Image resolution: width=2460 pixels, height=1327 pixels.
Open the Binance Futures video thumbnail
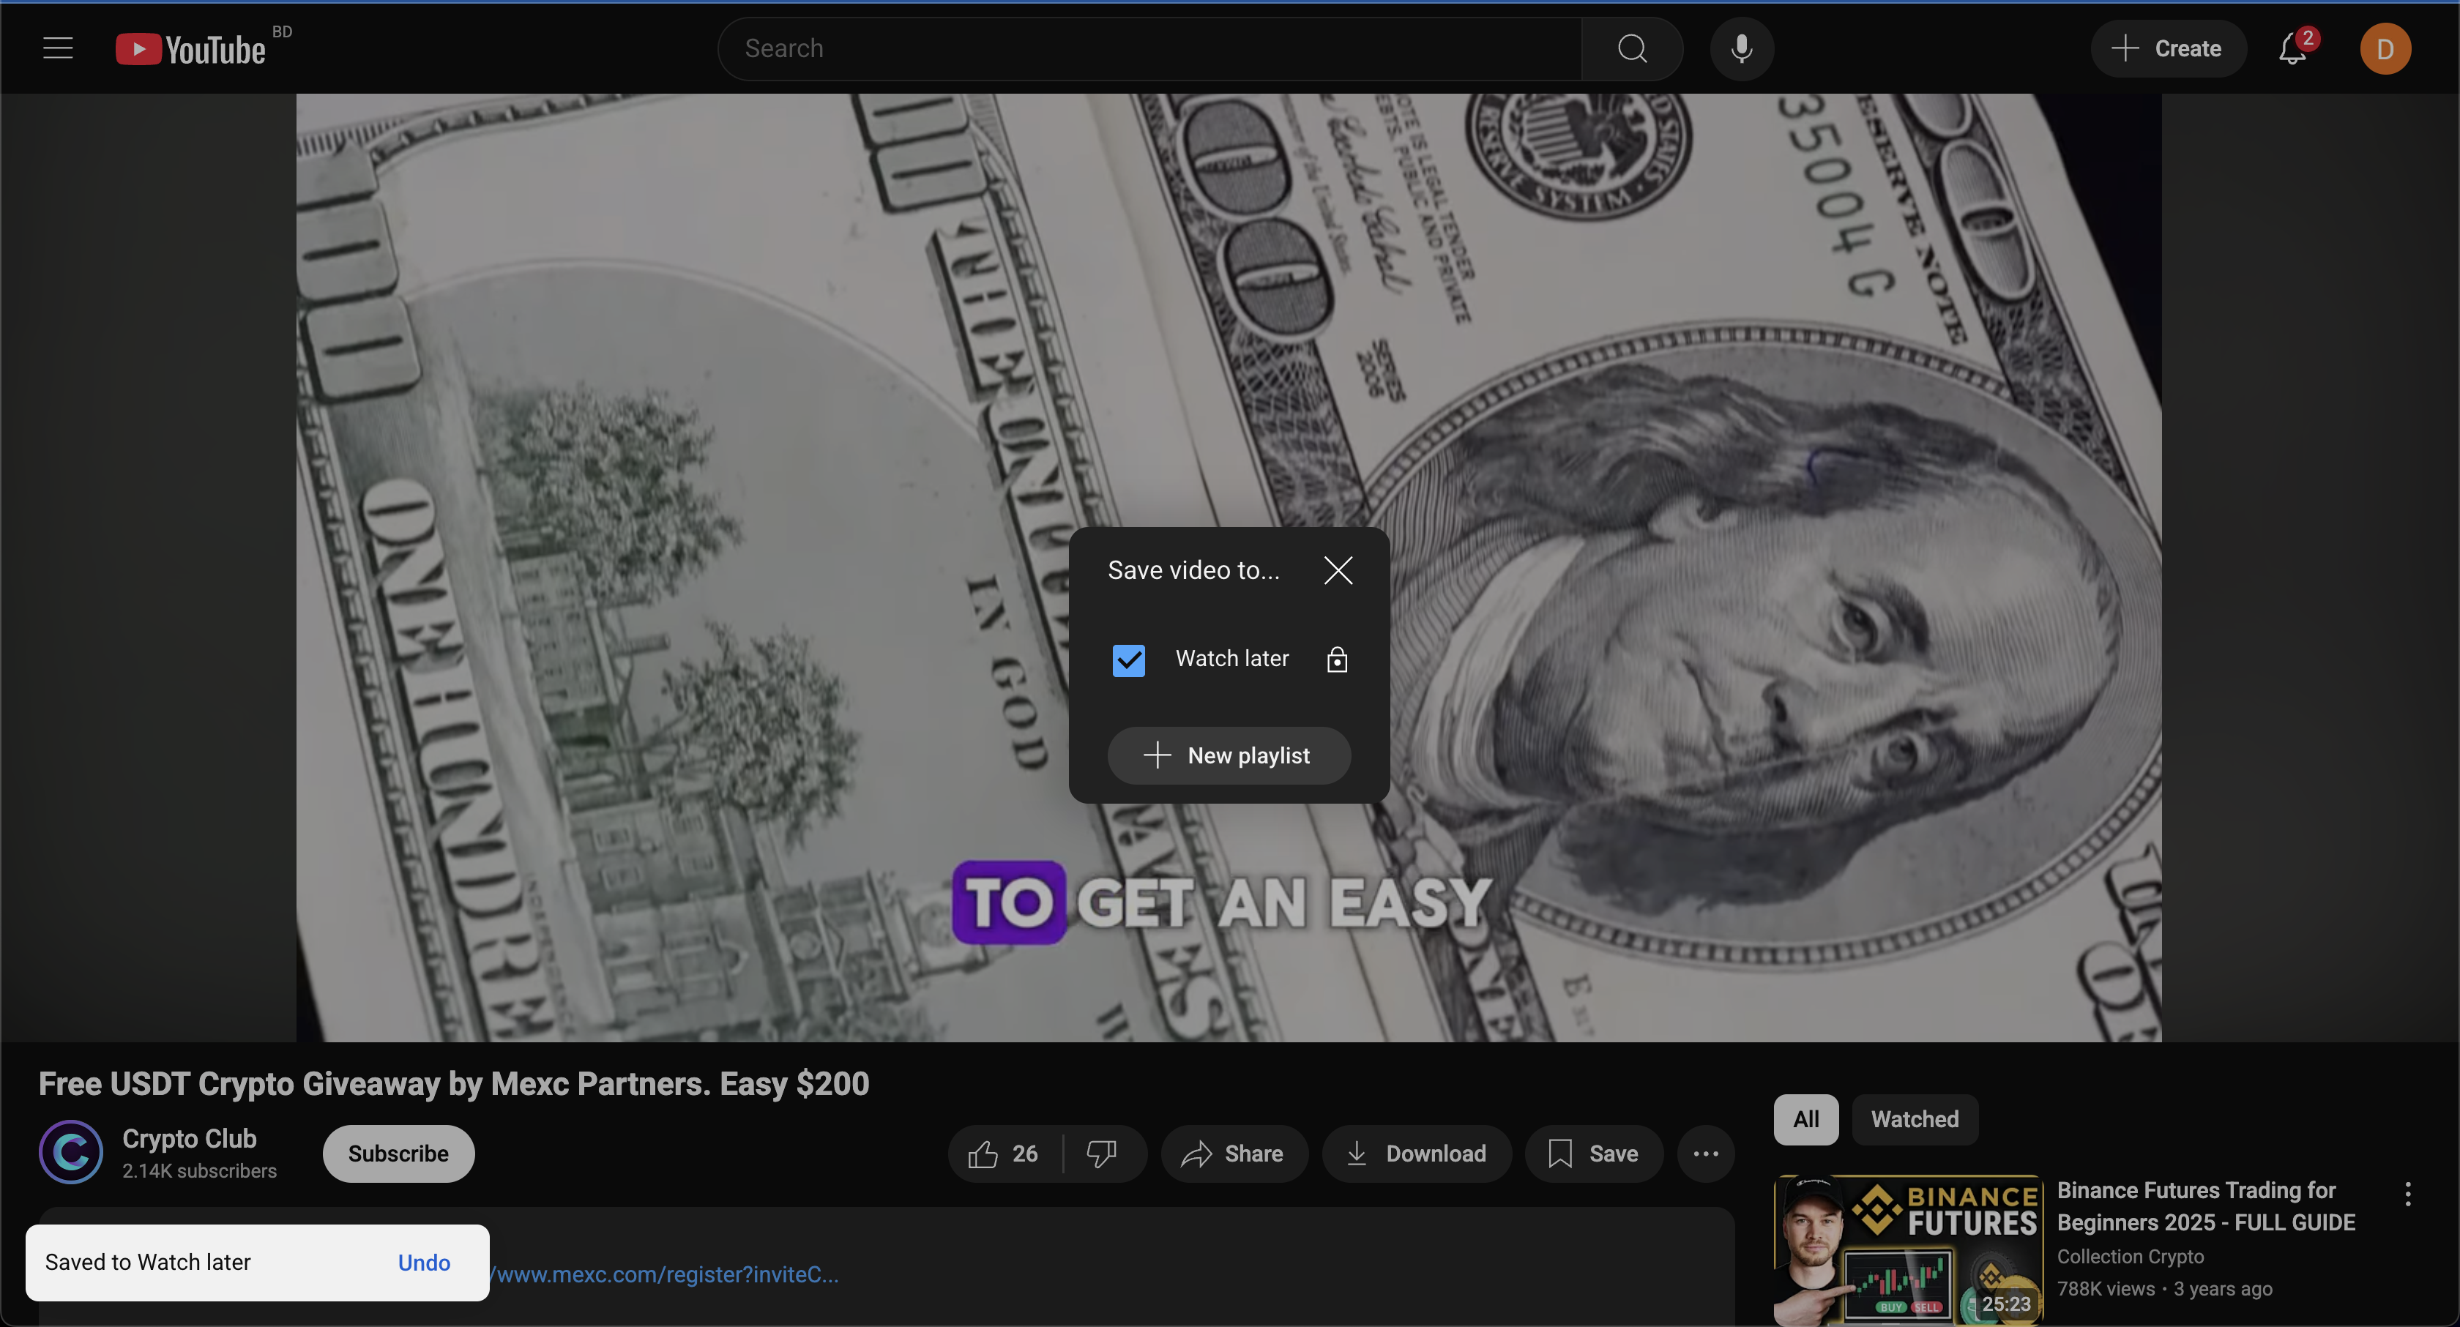pyautogui.click(x=1907, y=1249)
